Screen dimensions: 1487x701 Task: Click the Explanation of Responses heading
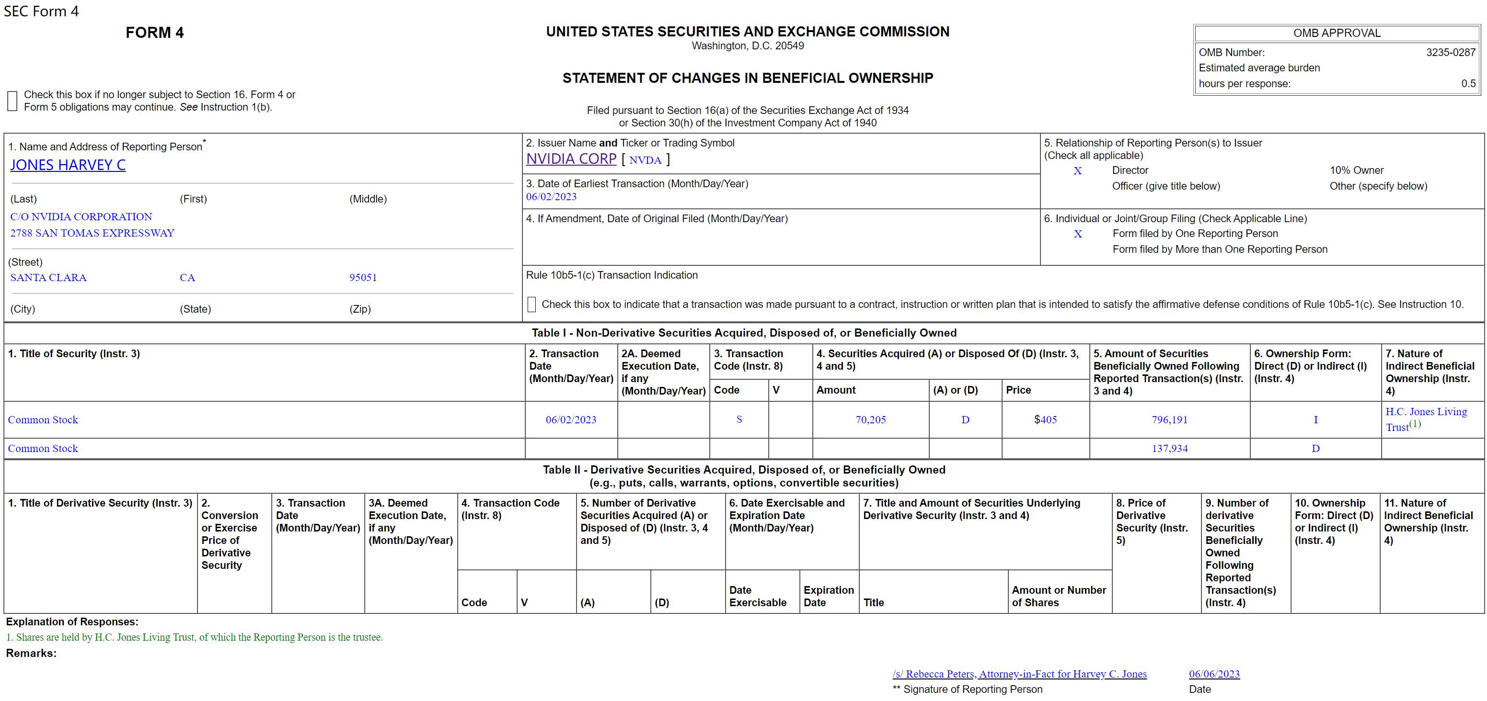(72, 622)
